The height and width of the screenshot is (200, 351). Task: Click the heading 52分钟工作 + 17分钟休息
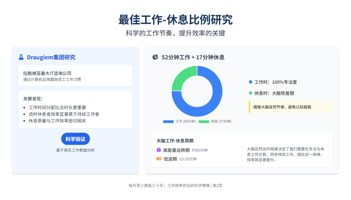point(193,57)
